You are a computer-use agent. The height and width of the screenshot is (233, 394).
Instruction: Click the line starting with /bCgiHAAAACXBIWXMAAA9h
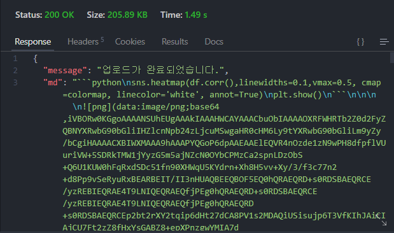pos(224,143)
